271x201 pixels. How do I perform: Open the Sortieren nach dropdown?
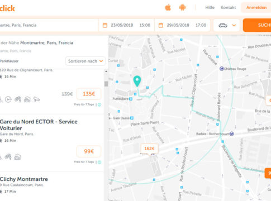coord(85,61)
